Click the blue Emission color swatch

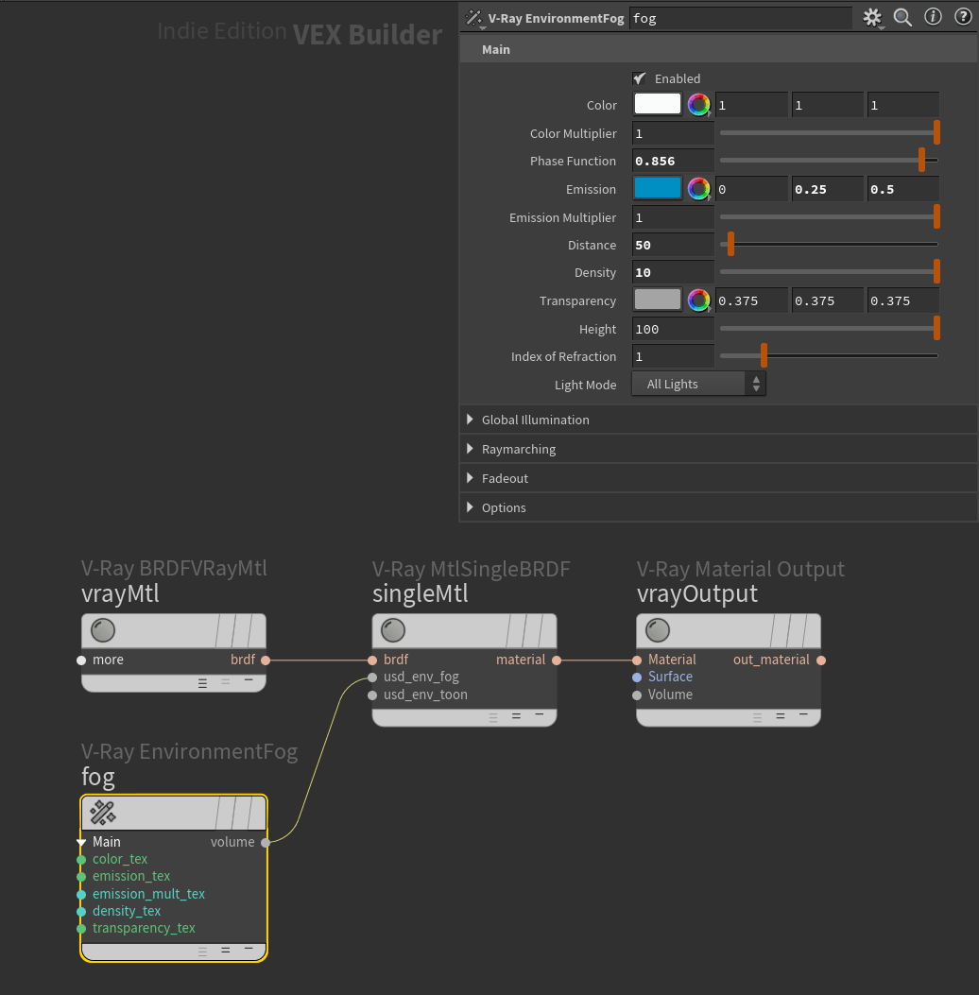tap(658, 189)
